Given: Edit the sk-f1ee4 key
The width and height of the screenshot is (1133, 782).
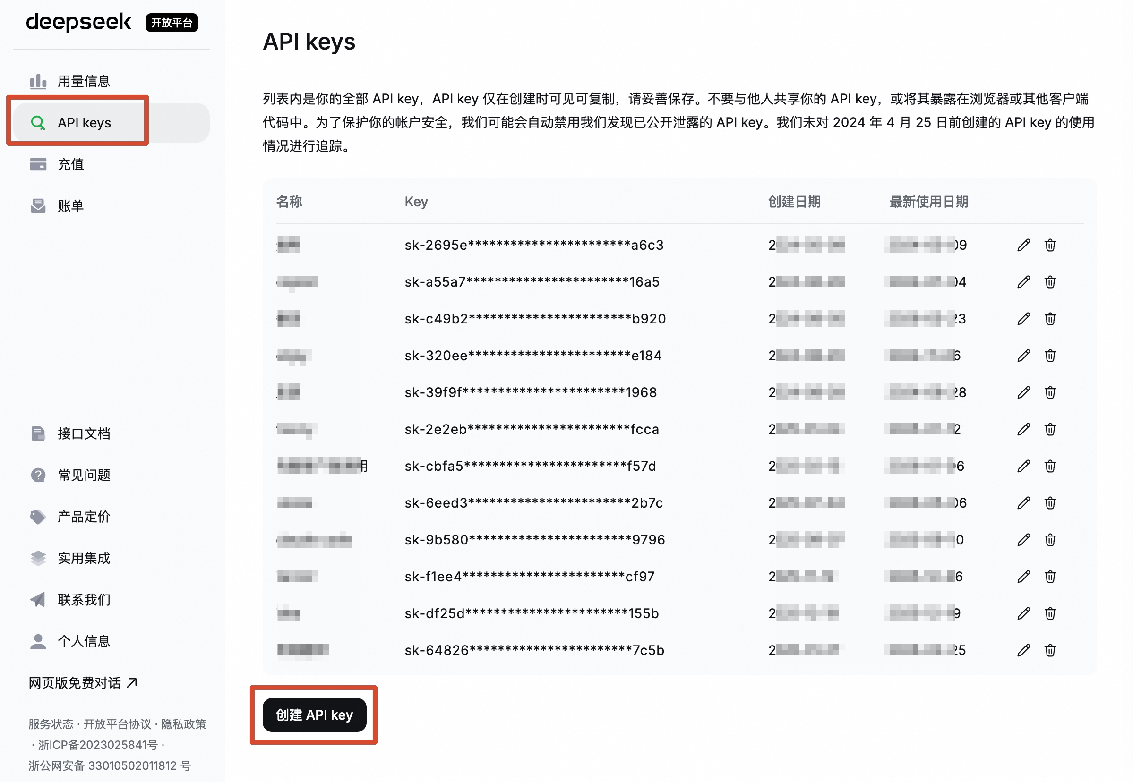Looking at the screenshot, I should click(1023, 576).
